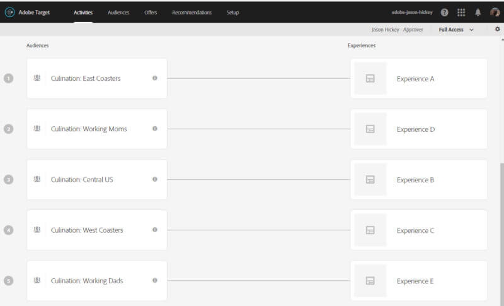This screenshot has width=504, height=306.
Task: Open the Help question mark icon
Action: [x=445, y=12]
